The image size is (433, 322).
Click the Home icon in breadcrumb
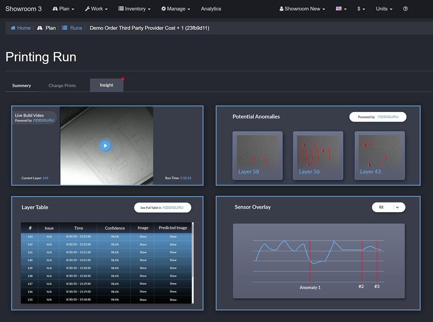13,28
